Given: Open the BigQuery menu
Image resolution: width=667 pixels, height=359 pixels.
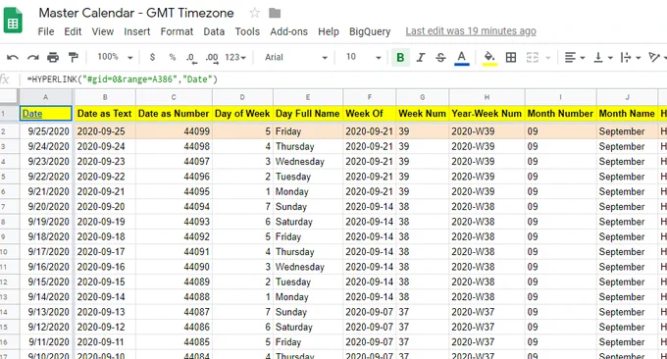Looking at the screenshot, I should [370, 31].
